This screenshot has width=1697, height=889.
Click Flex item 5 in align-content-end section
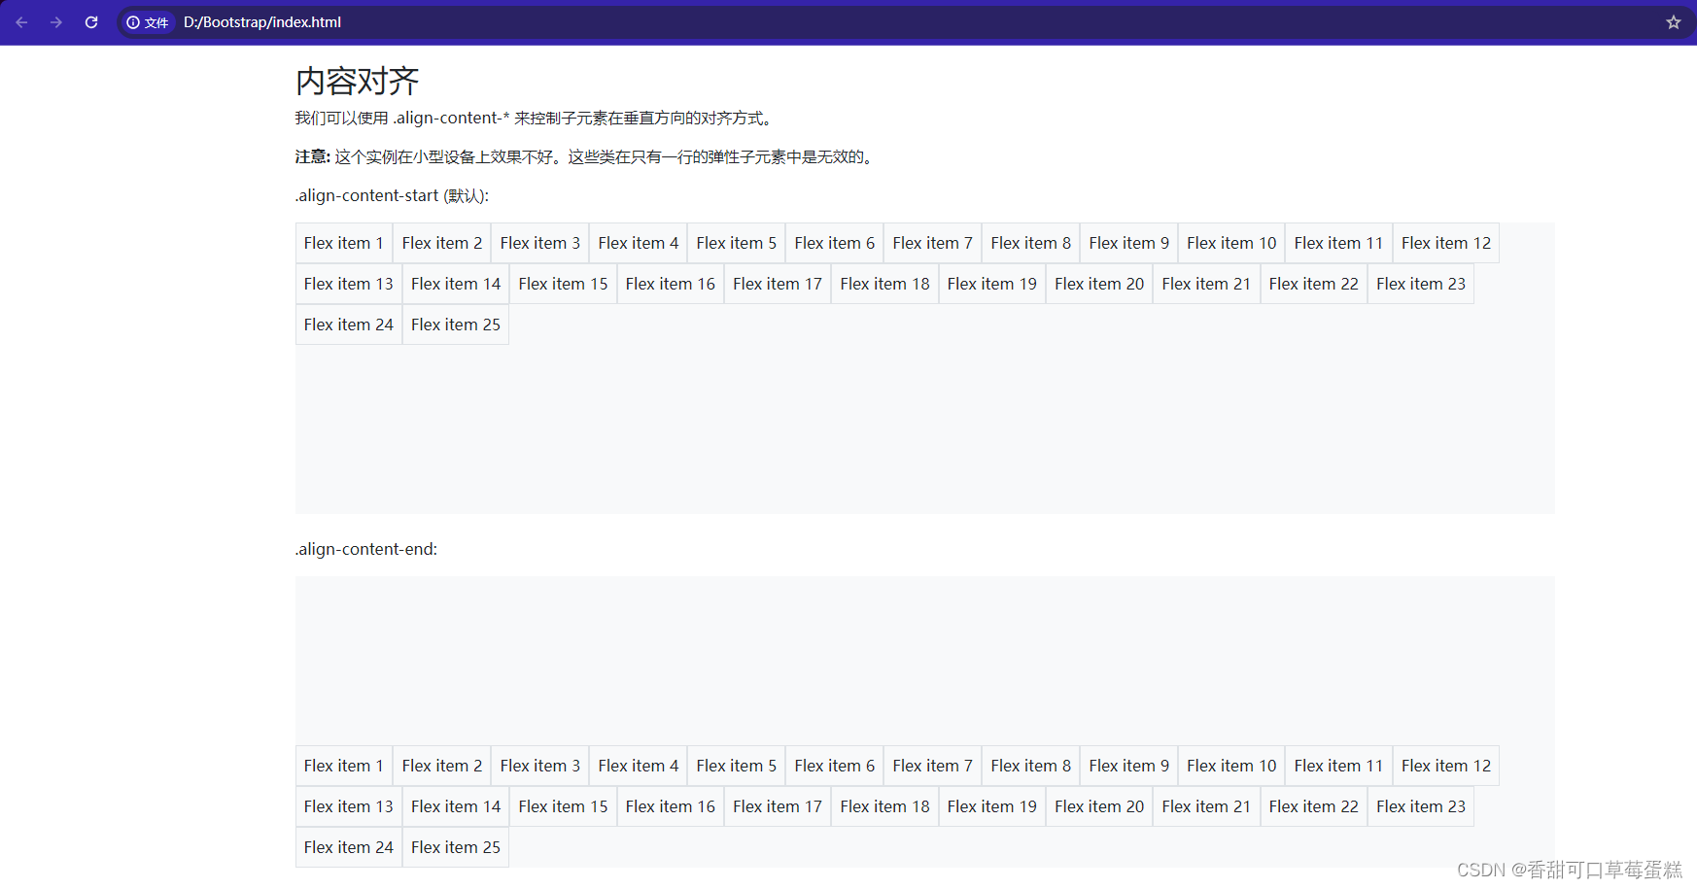pyautogui.click(x=736, y=766)
